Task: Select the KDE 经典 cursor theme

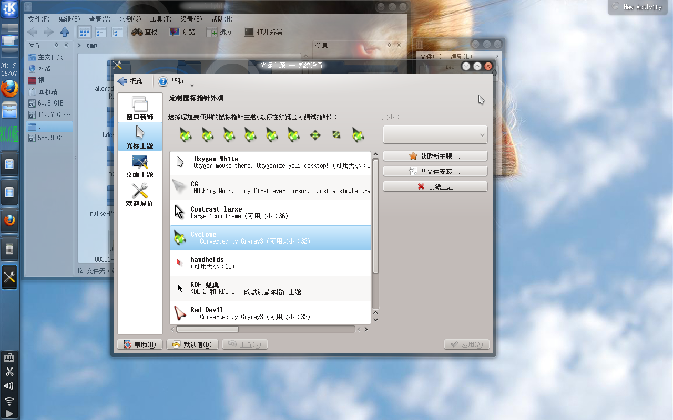Action: [270, 288]
